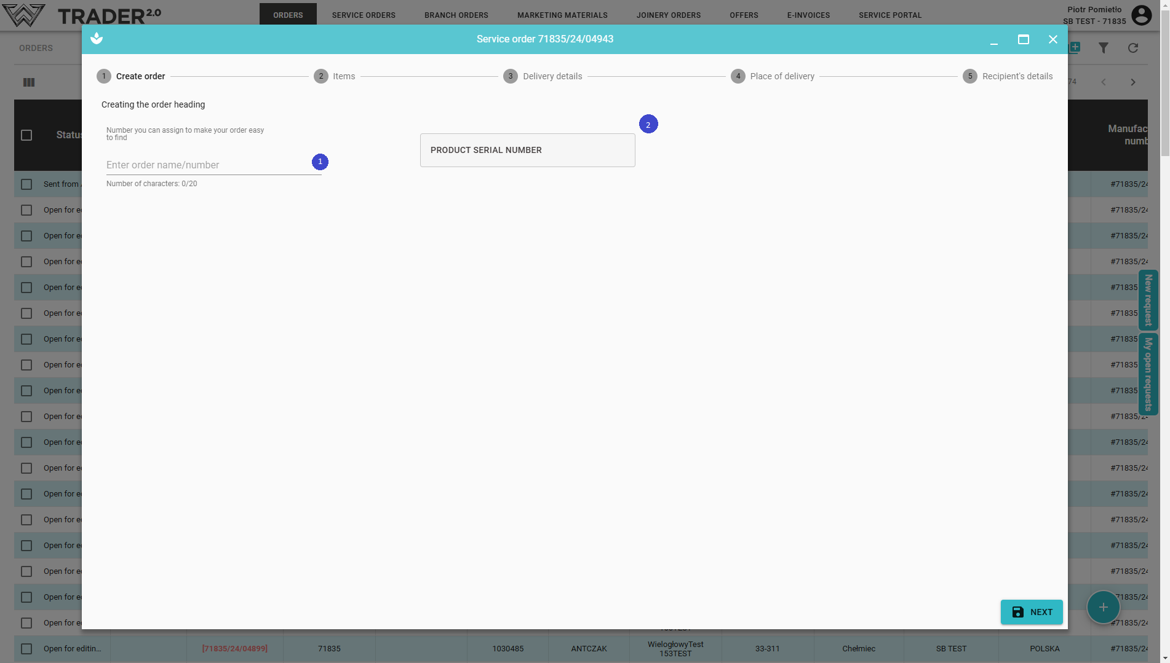Click the dialog's flower logo icon
This screenshot has height=663, width=1170.
tap(97, 39)
